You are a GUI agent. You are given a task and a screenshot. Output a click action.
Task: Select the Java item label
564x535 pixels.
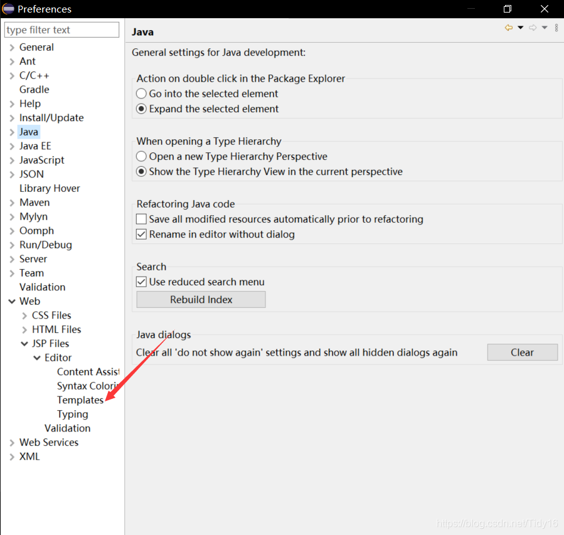point(29,132)
